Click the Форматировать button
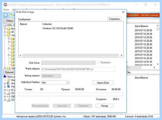 (x=40, y=106)
